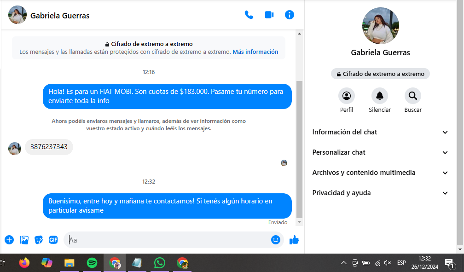Focus the Aa message input field

click(x=166, y=240)
